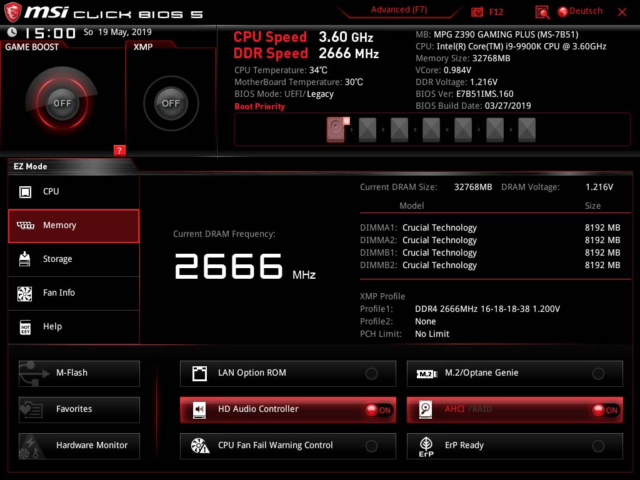The height and width of the screenshot is (480, 640).
Task: Click the BIOS Ver E7B51IMS.160 text
Action: pos(464,94)
